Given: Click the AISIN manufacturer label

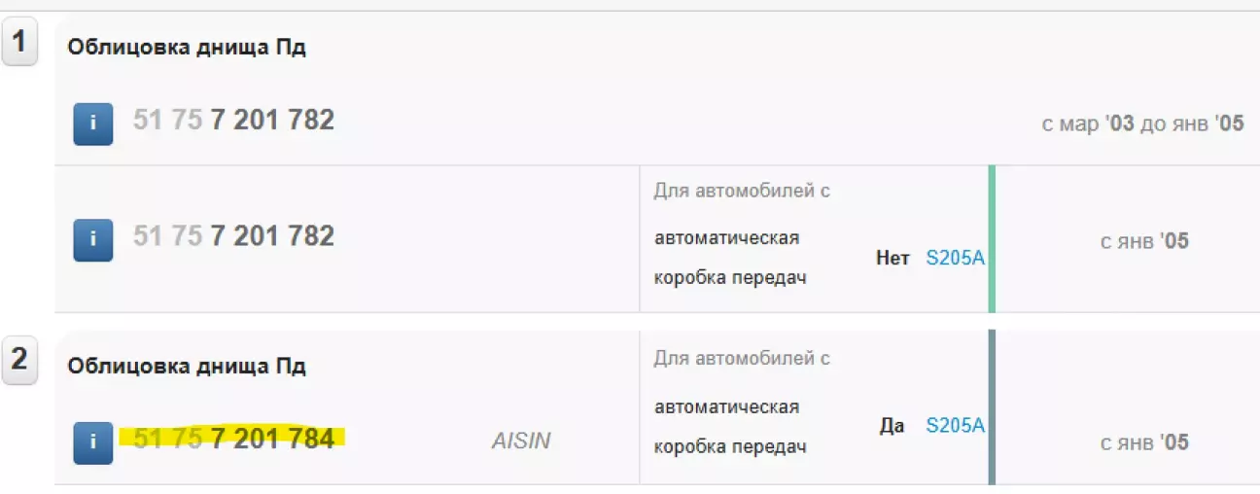Looking at the screenshot, I should pyautogui.click(x=521, y=441).
